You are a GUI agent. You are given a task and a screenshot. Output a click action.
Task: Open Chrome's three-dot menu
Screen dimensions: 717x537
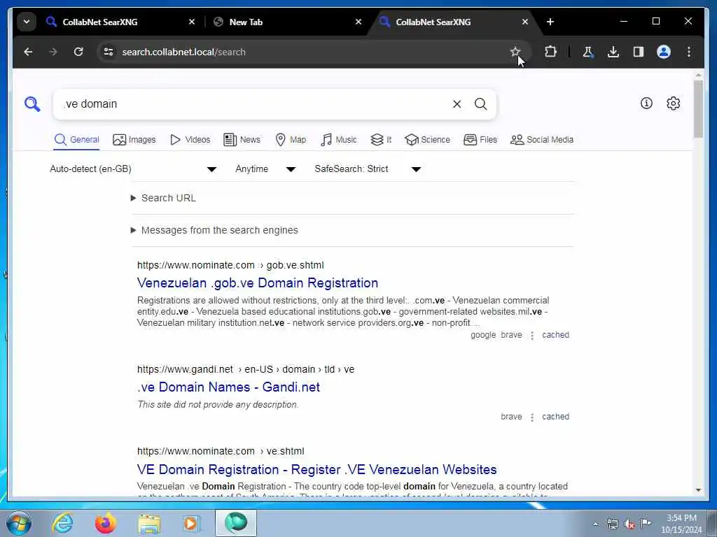point(689,52)
